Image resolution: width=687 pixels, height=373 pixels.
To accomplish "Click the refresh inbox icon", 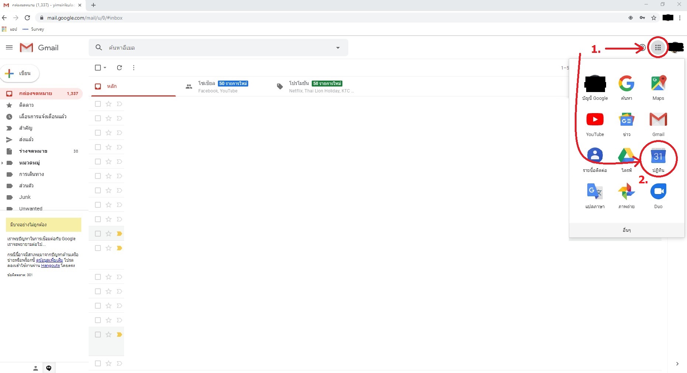I will [119, 68].
